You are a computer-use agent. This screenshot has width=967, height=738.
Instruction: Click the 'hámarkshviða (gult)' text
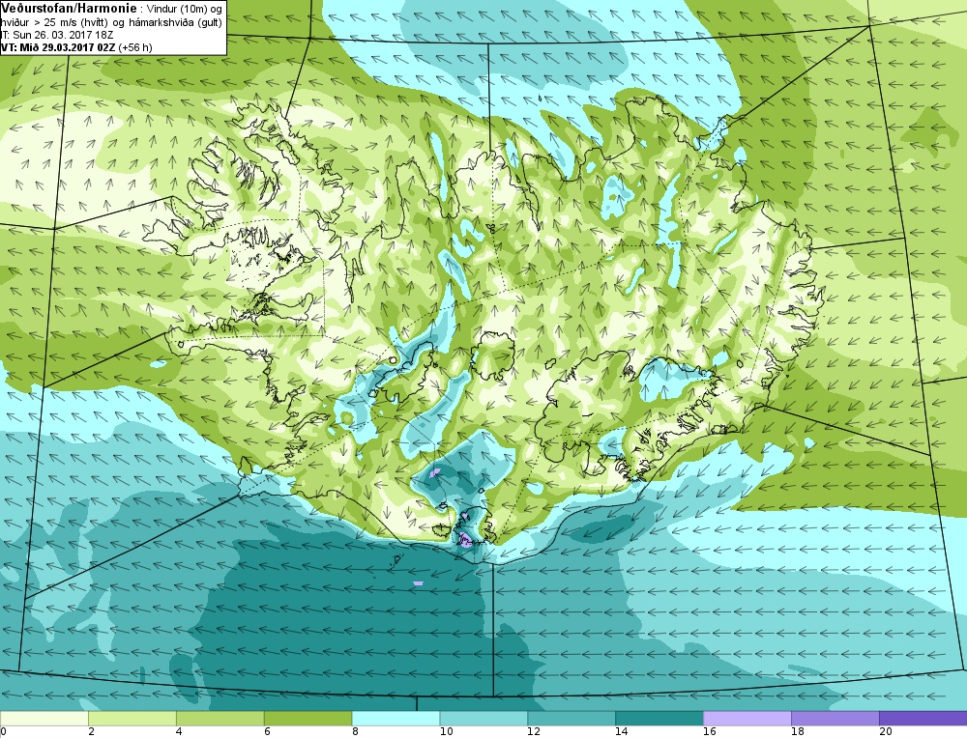coord(175,22)
